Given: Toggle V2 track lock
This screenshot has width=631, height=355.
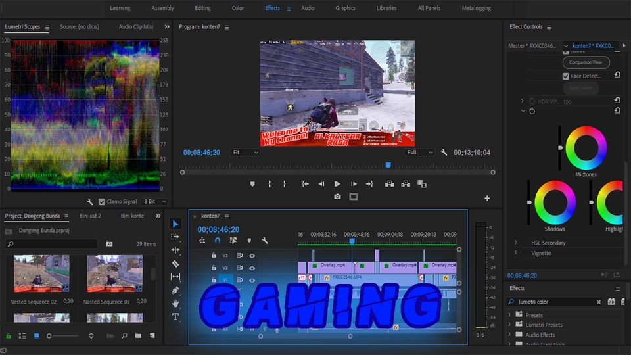Looking at the screenshot, I should point(214,268).
